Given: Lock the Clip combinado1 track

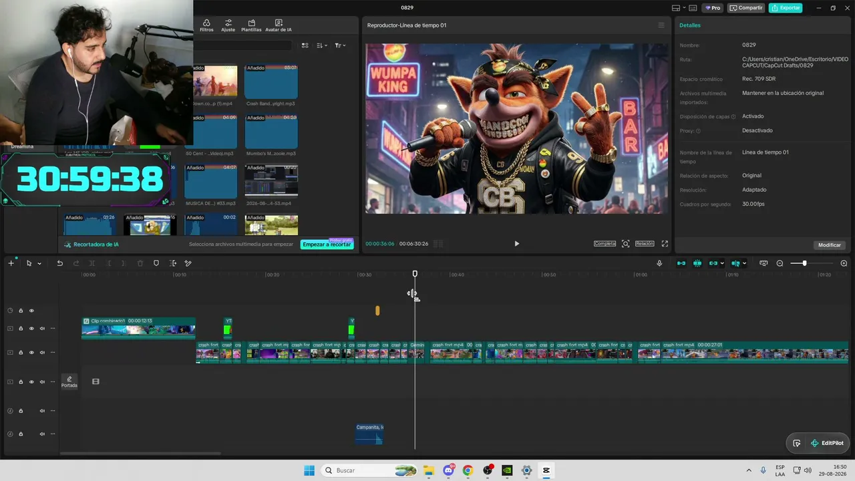Looking at the screenshot, I should tap(21, 329).
